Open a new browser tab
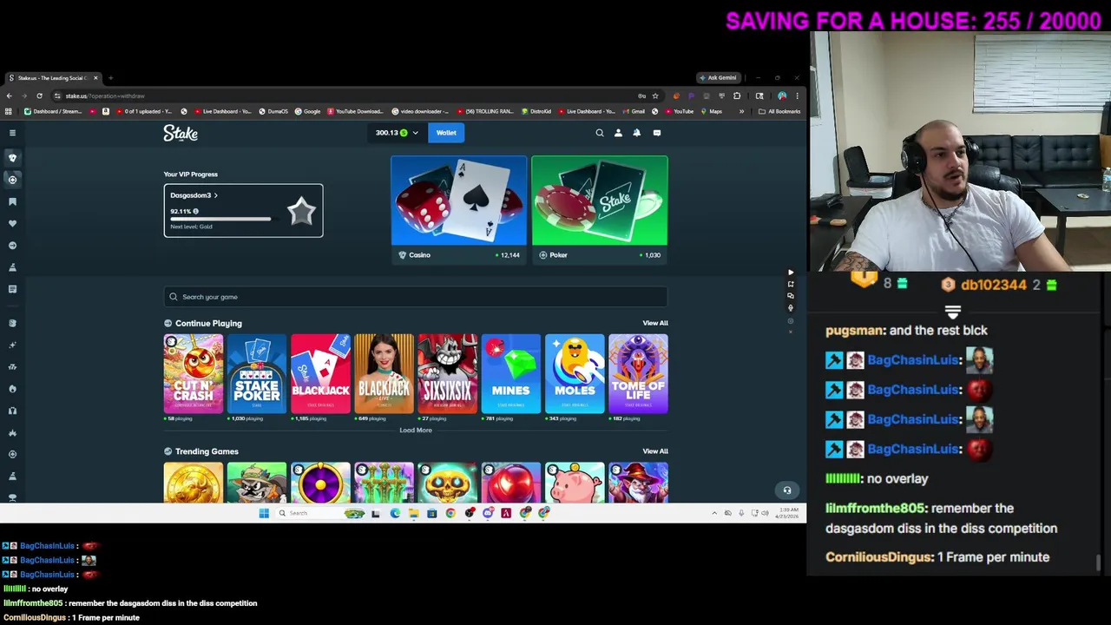 pyautogui.click(x=110, y=78)
